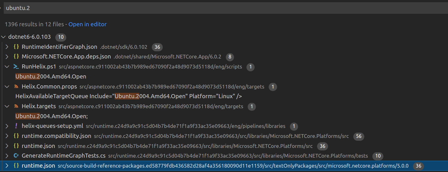Image resolution: width=448 pixels, height=172 pixels.
Task: Click XML icon of Helix.targets
Action: pos(16,106)
